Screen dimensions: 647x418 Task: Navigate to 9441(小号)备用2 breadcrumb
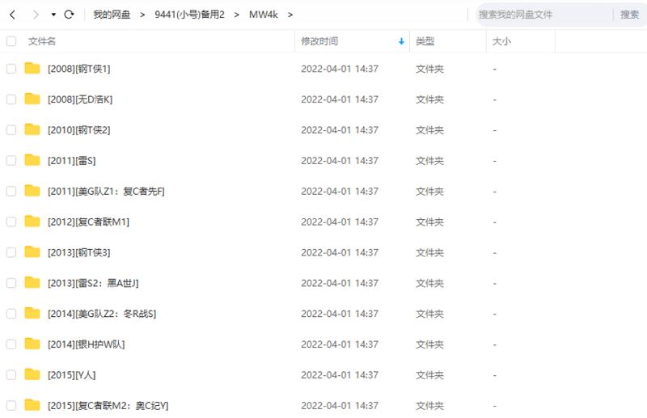point(189,15)
